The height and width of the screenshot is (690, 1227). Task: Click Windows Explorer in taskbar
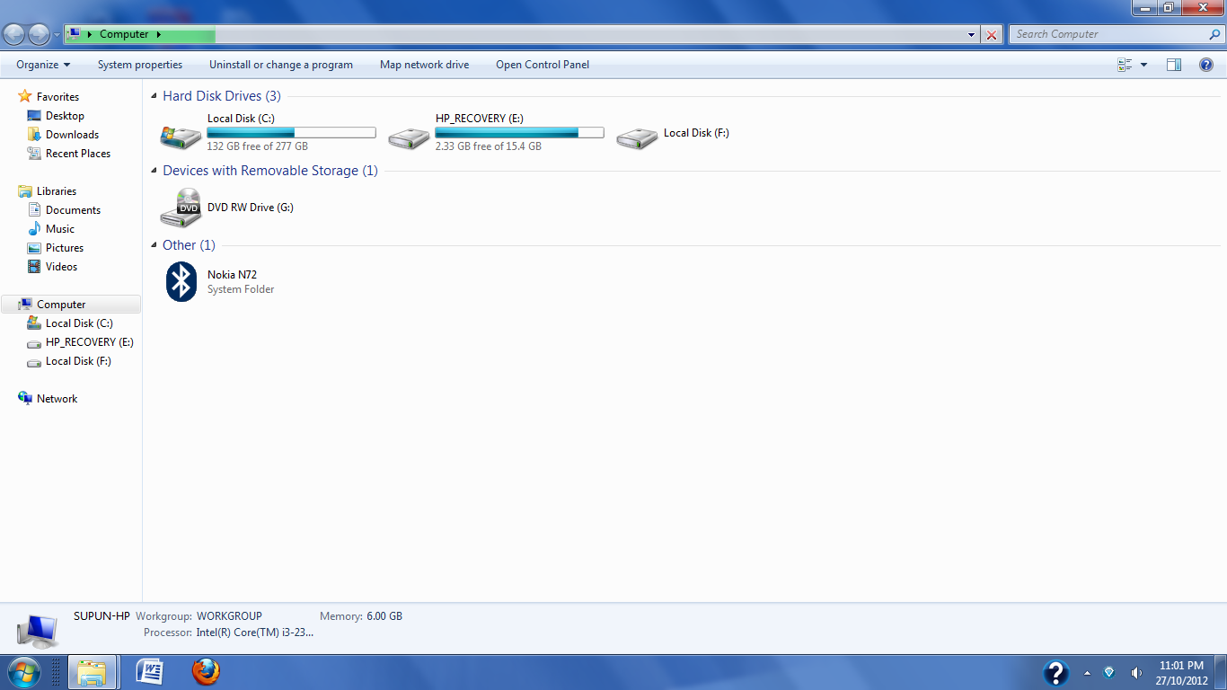[93, 672]
